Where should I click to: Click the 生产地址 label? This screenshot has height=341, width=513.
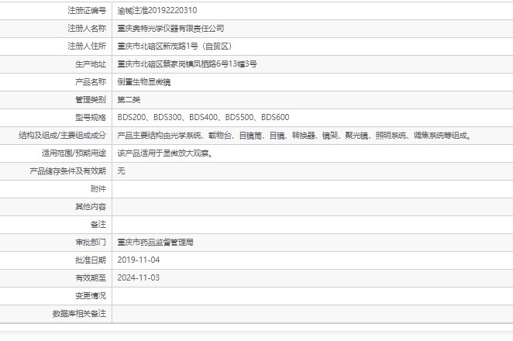[91, 64]
